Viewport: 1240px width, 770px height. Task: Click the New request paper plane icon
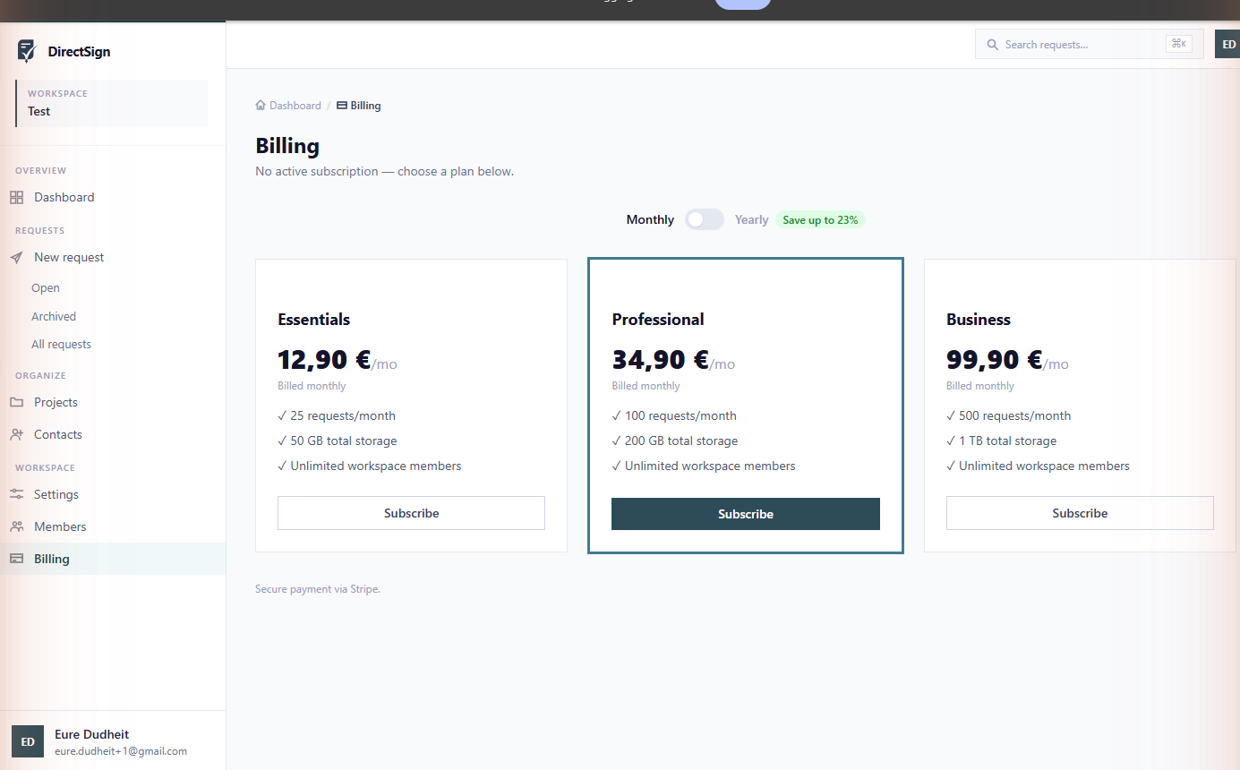click(16, 257)
